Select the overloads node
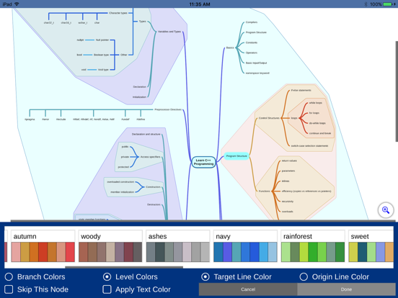 point(288,212)
